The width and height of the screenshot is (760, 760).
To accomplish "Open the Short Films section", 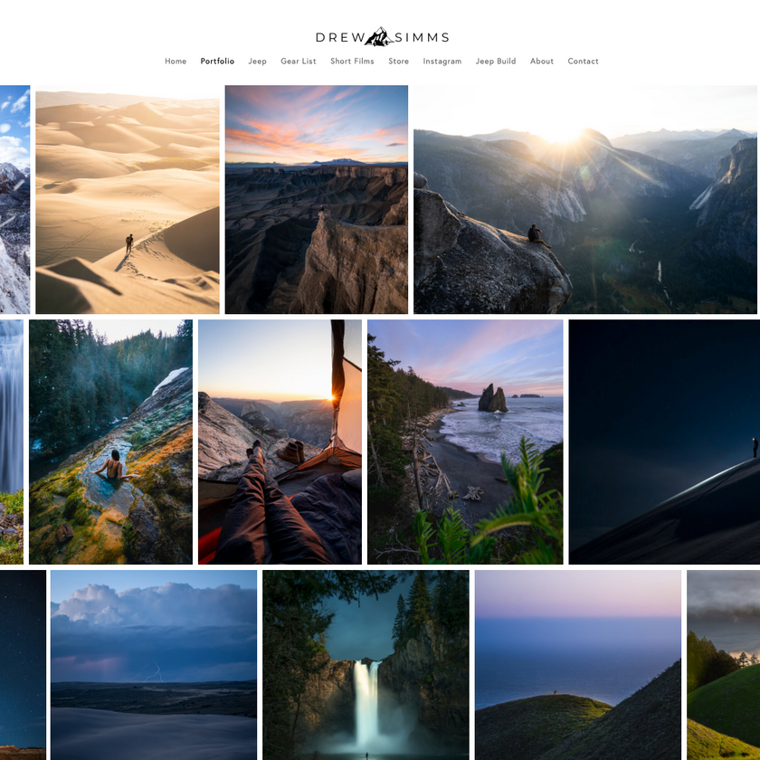I will [352, 61].
